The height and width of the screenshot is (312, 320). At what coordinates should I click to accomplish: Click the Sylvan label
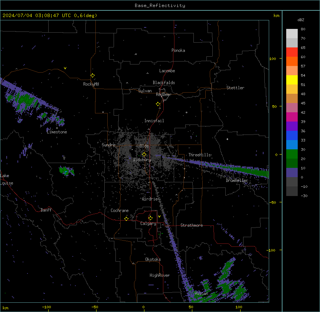pyautogui.click(x=145, y=91)
